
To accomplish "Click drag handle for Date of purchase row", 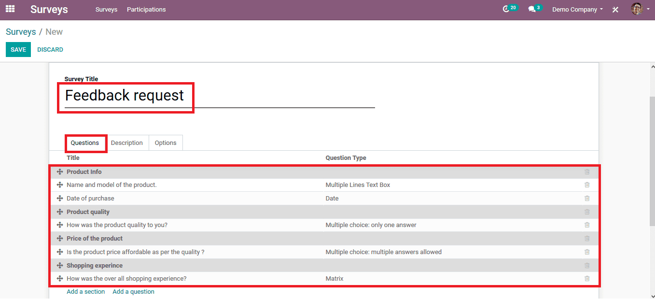I will click(x=60, y=199).
